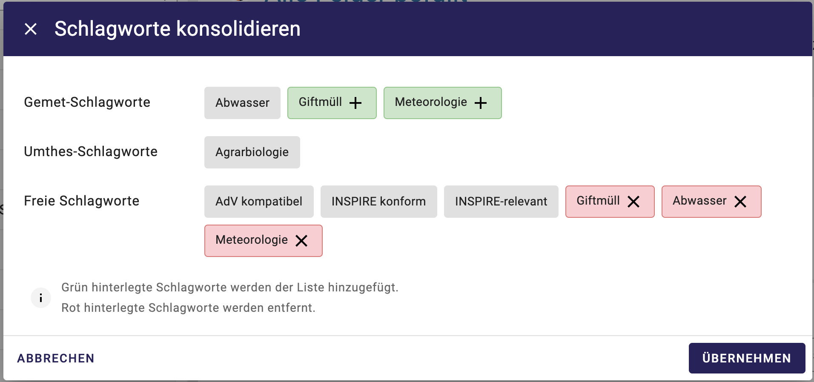Click ABBRECHEN to cancel

(x=56, y=358)
